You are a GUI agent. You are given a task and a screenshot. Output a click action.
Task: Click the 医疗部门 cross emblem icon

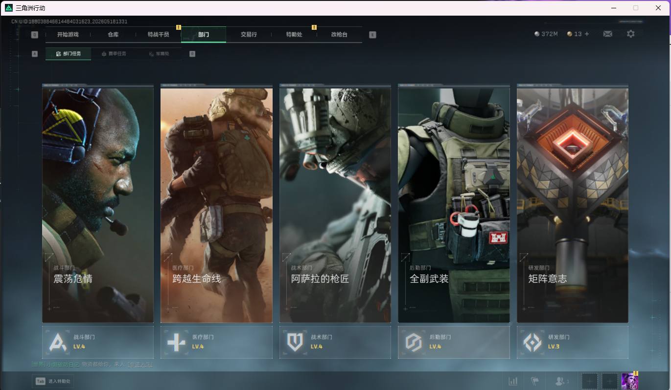pyautogui.click(x=177, y=342)
